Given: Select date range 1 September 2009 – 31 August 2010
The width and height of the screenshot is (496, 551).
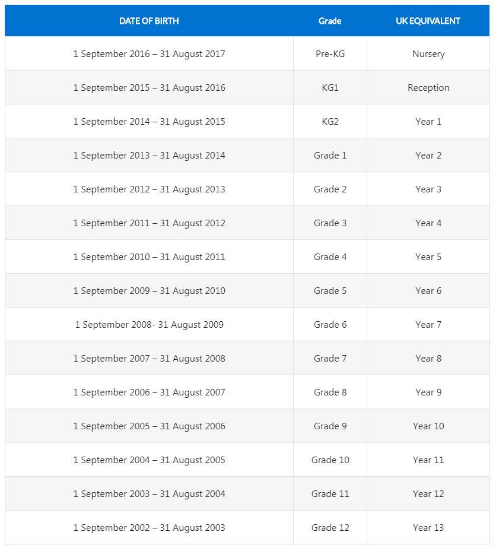Looking at the screenshot, I should (149, 291).
